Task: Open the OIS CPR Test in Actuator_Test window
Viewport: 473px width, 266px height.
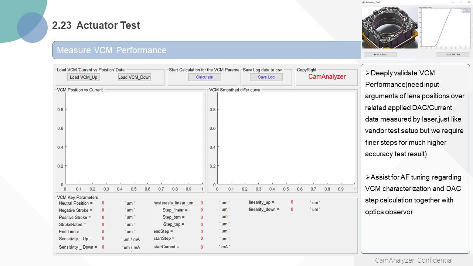Action: pyautogui.click(x=453, y=54)
